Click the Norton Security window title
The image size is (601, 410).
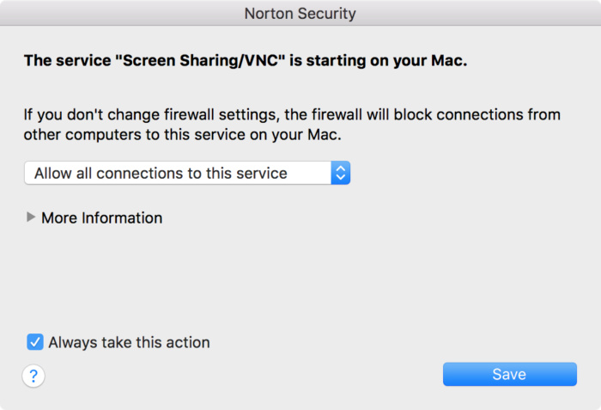[300, 14]
